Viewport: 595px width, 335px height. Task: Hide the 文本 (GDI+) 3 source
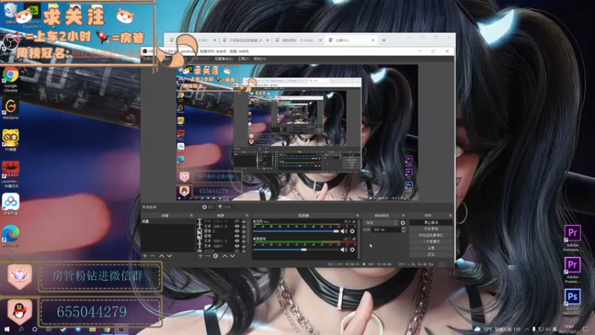237,226
